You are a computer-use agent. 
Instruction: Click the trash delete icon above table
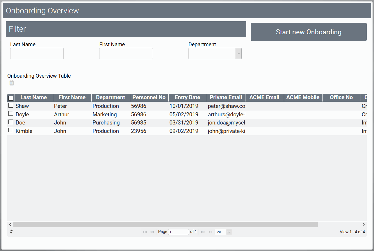tap(12, 83)
